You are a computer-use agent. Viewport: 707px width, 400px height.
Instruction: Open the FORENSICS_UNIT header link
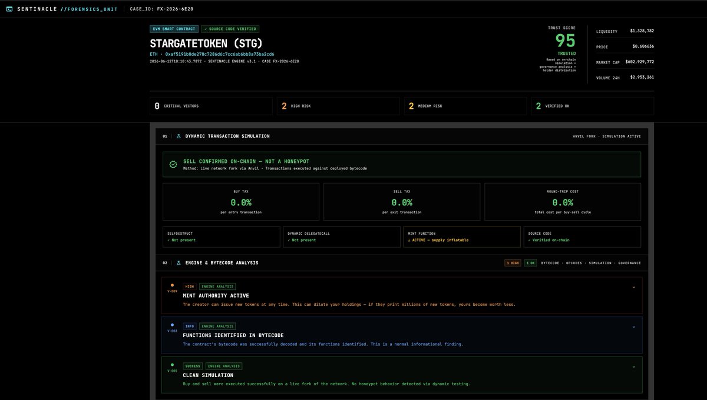(x=90, y=9)
